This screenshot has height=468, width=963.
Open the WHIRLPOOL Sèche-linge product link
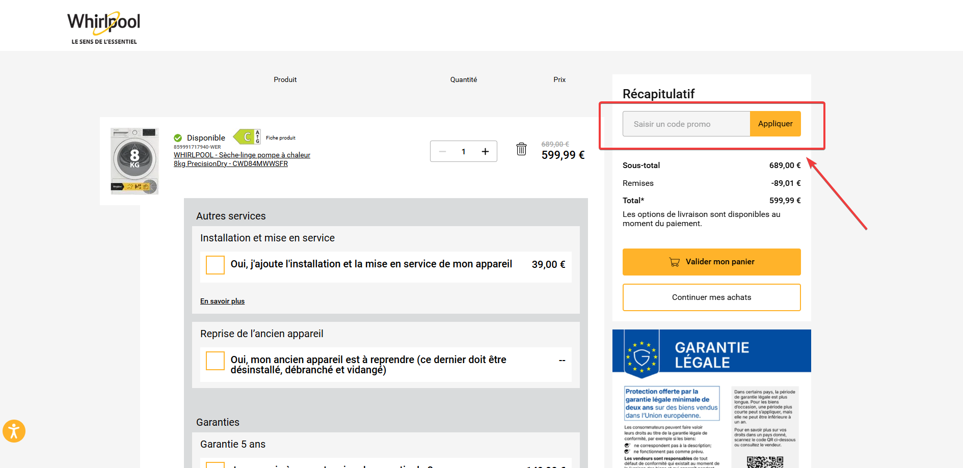click(x=242, y=159)
